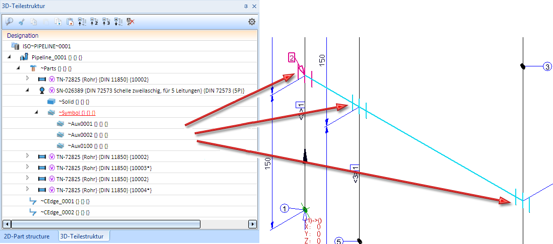Select ISO~PIPELINE~0001 in the tree
Image resolution: width=553 pixels, height=244 pixels.
point(46,46)
